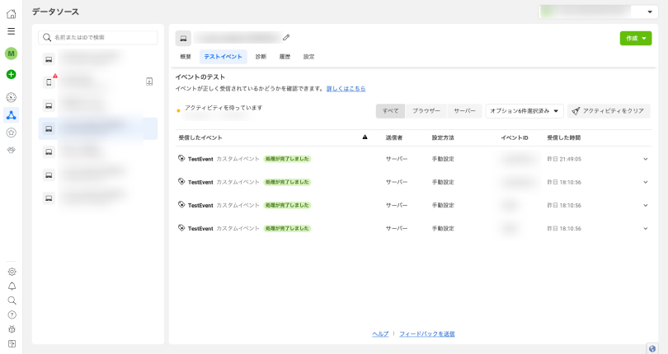Click the 受信したイベント column header

point(200,137)
